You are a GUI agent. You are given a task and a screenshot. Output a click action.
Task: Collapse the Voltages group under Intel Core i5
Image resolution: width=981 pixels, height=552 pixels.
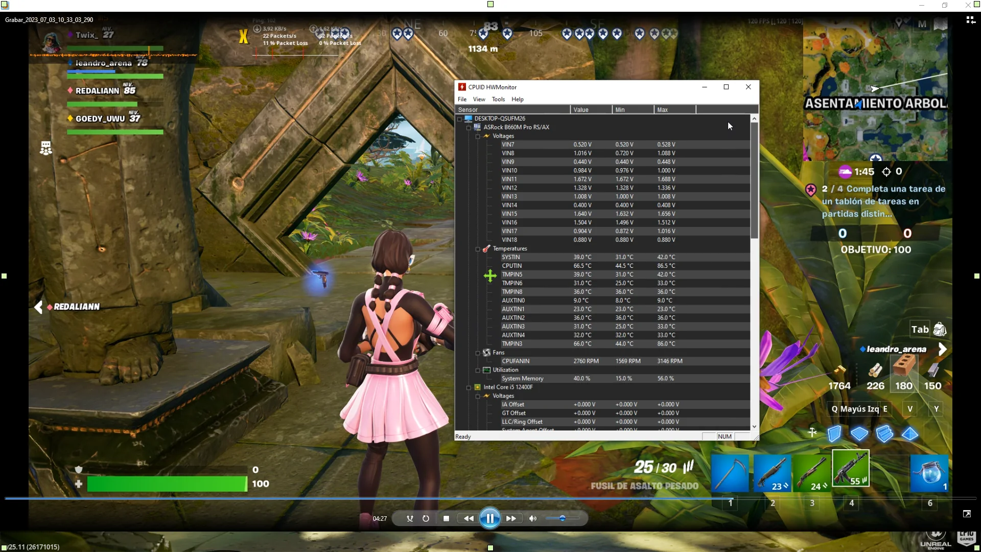pyautogui.click(x=478, y=396)
